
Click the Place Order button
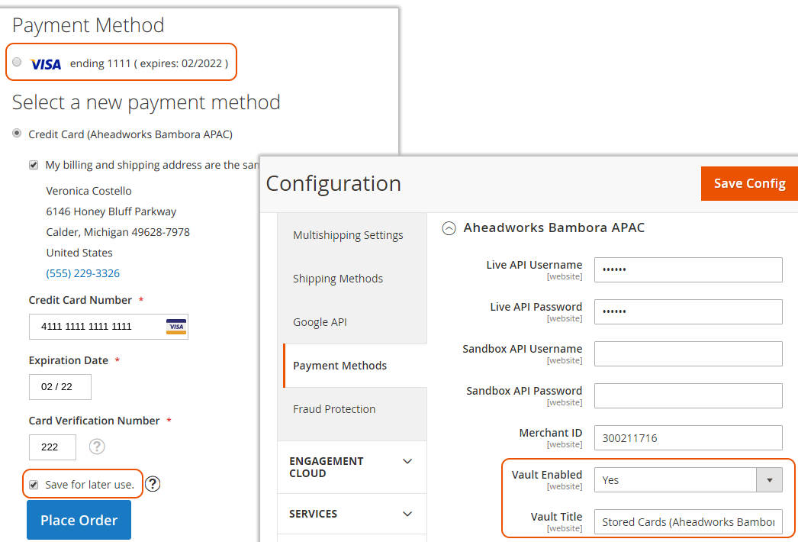tap(79, 520)
